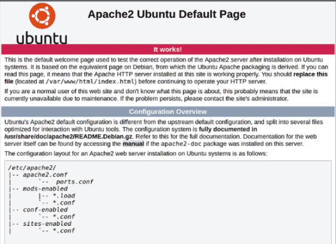This screenshot has height=244, width=336.
Task: Click 'If you are a normal user' paragraph
Action: 161,95
